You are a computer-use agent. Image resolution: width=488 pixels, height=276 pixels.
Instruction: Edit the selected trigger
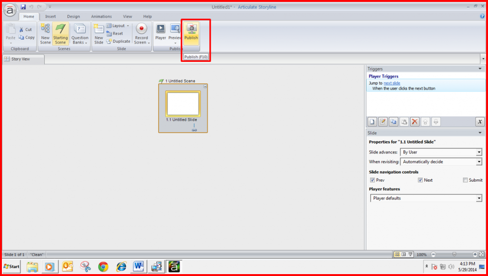383,122
